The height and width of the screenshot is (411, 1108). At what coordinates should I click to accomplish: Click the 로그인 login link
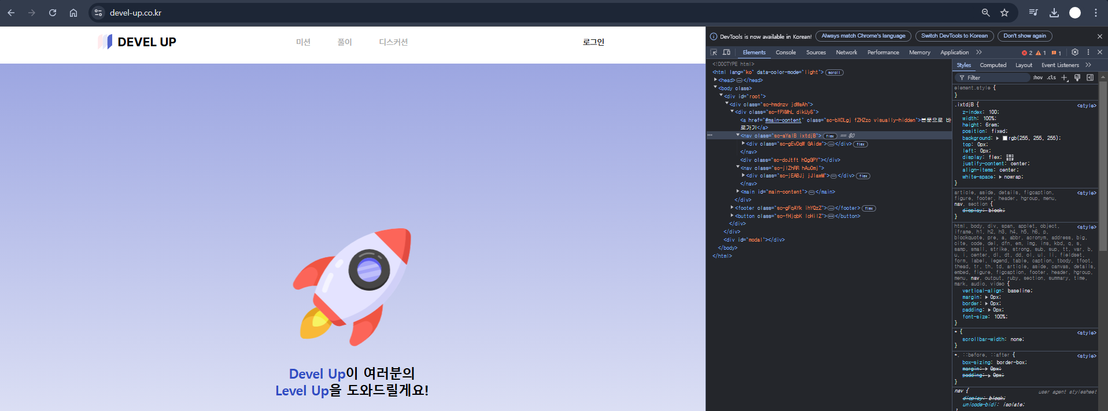point(593,42)
